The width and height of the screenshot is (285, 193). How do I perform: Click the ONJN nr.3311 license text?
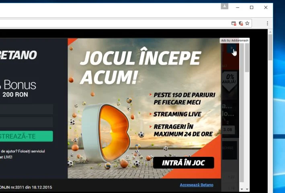point(26,187)
